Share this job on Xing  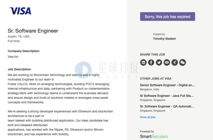click(x=174, y=62)
